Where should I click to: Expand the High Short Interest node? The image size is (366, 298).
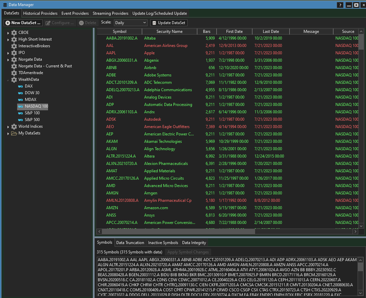8,39
